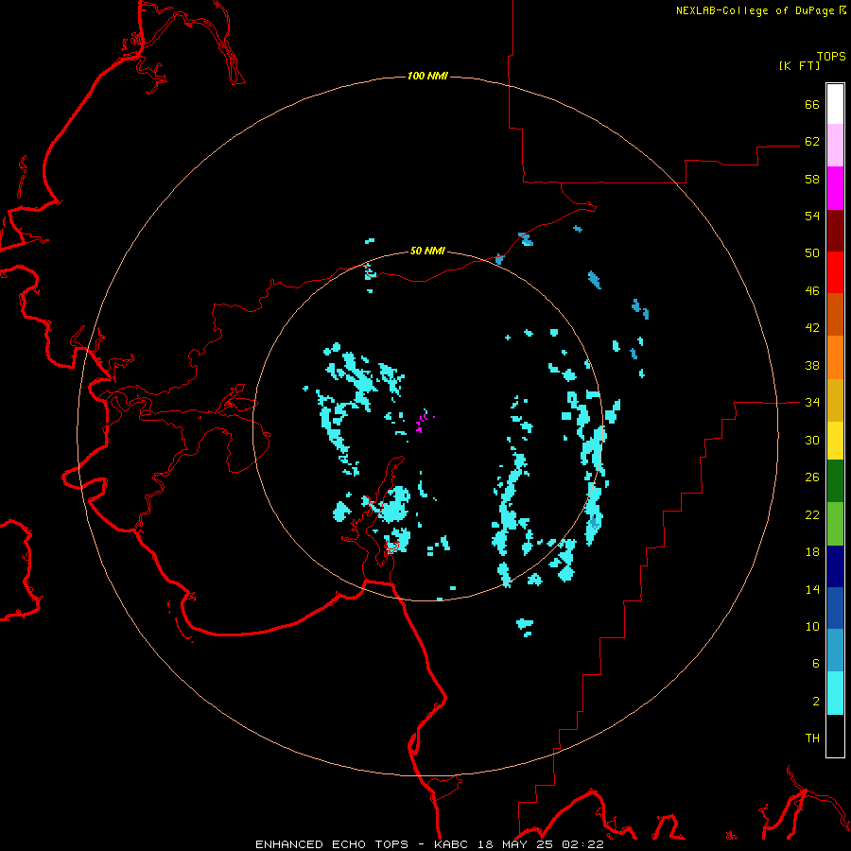Select the bright red legend swatch
Screen dimensions: 851x851
tap(835, 272)
